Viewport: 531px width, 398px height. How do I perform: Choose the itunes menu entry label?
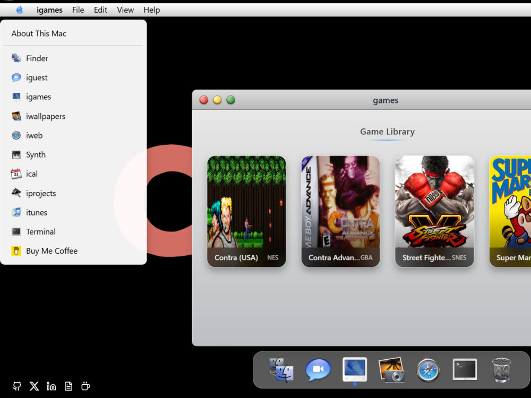37,213
